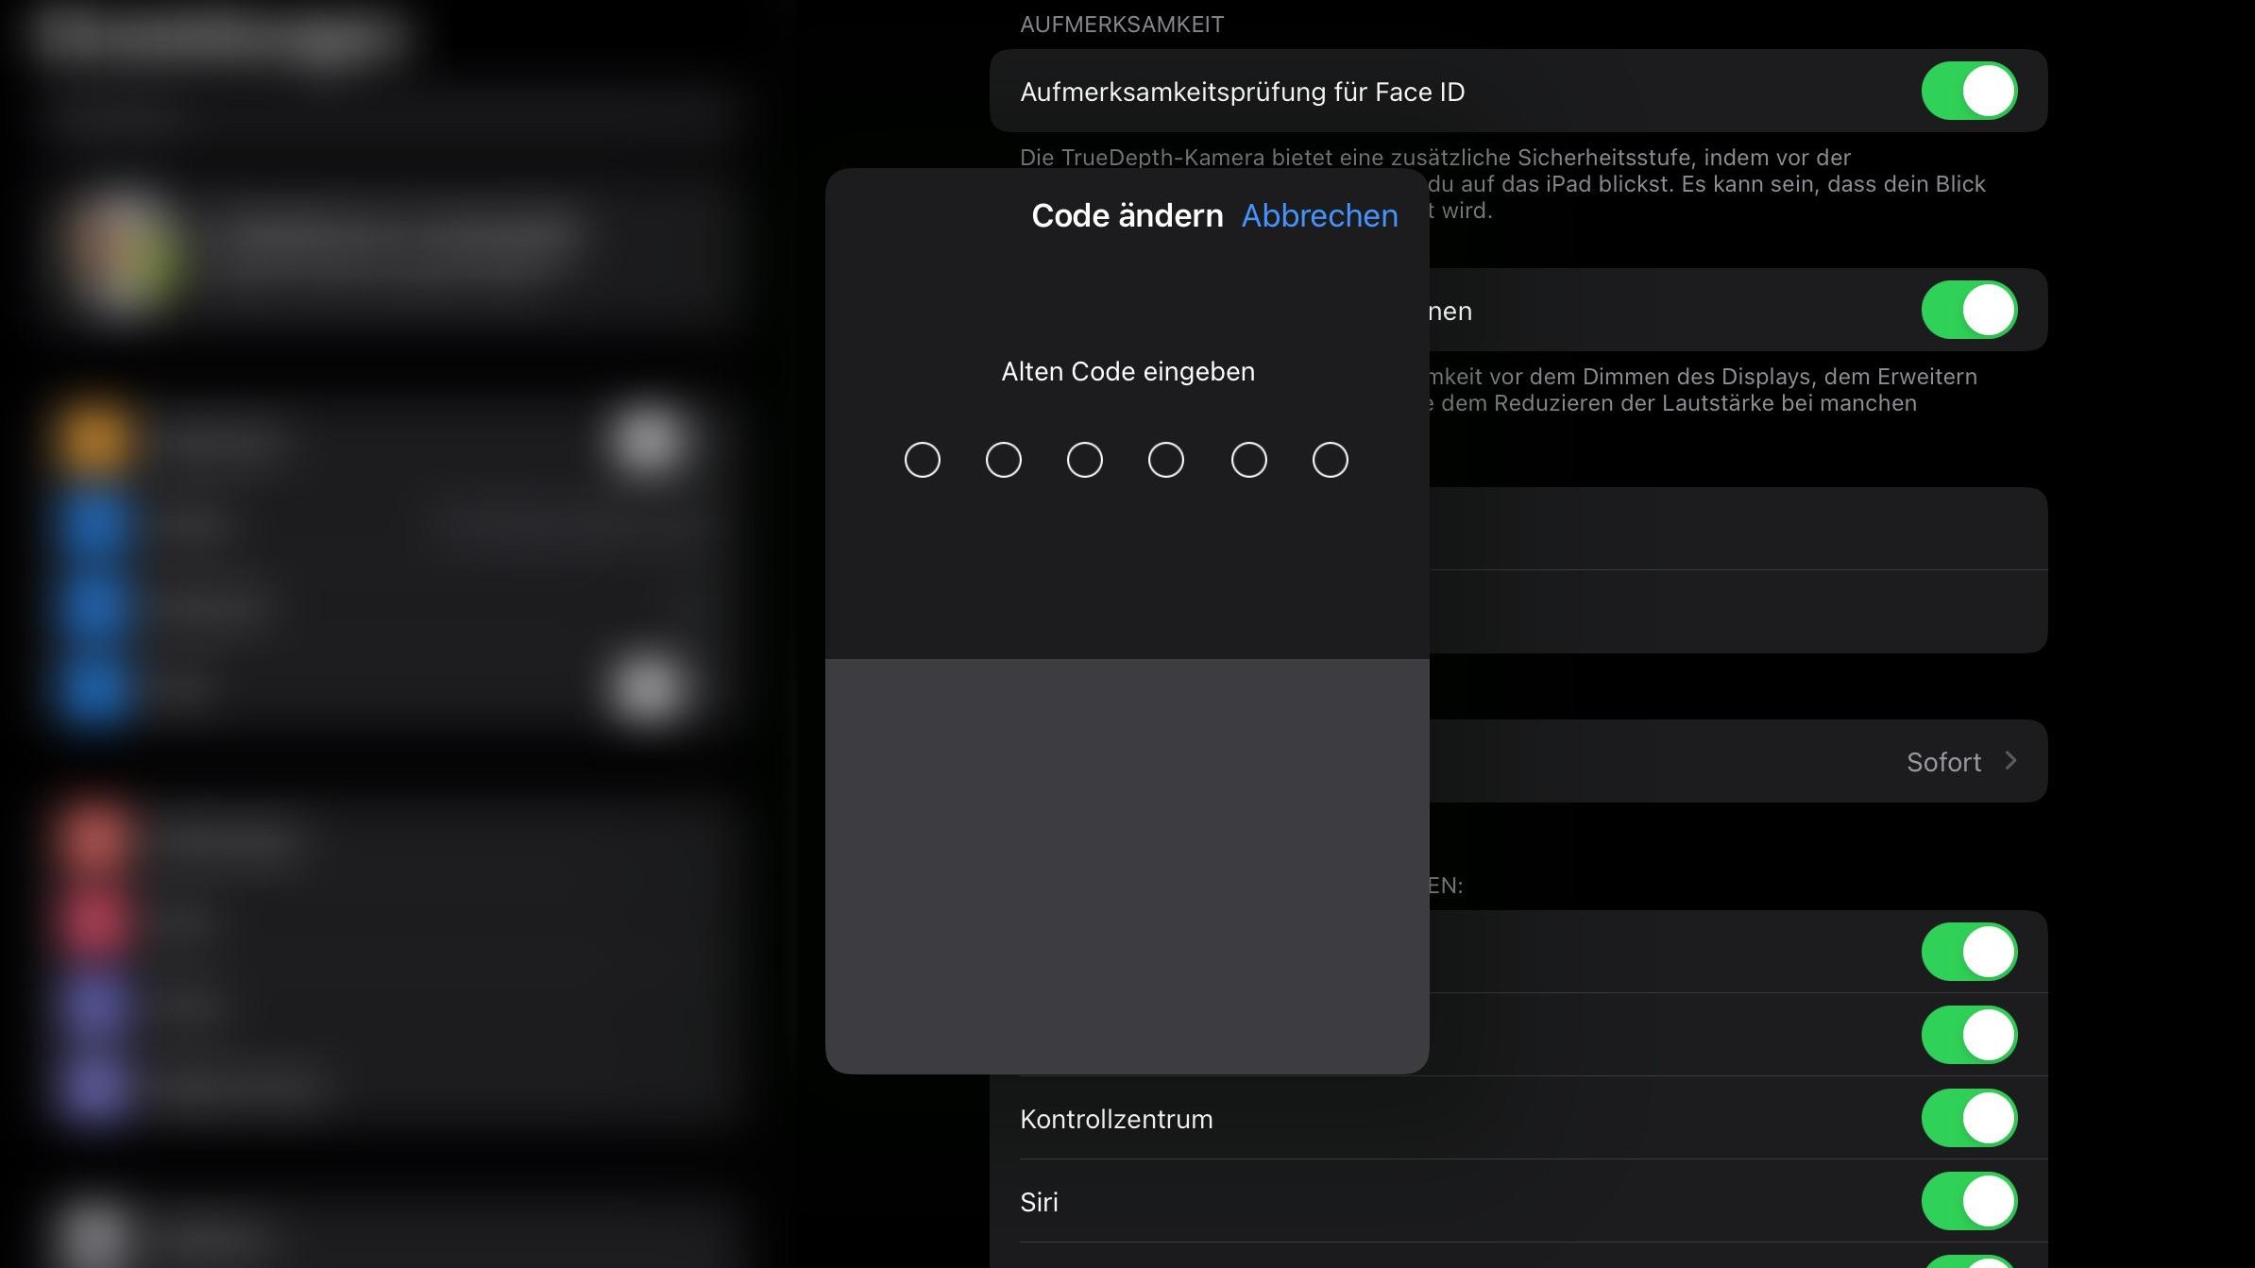Disable the Siri toggle

coord(1969,1201)
